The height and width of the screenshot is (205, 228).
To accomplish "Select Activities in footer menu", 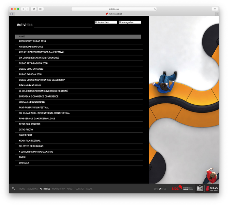I will pyautogui.click(x=45, y=189).
